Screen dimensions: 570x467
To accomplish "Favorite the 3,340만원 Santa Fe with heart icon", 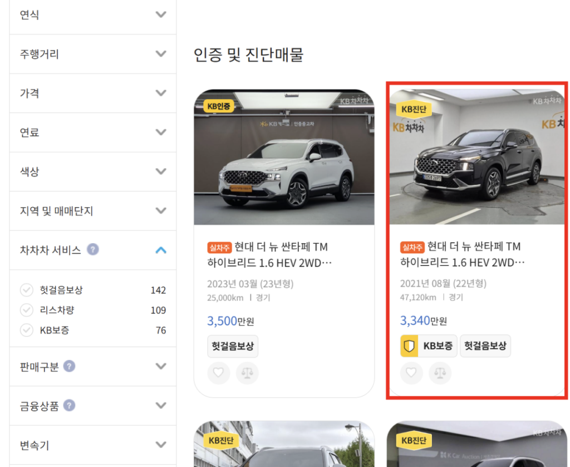I will 411,373.
